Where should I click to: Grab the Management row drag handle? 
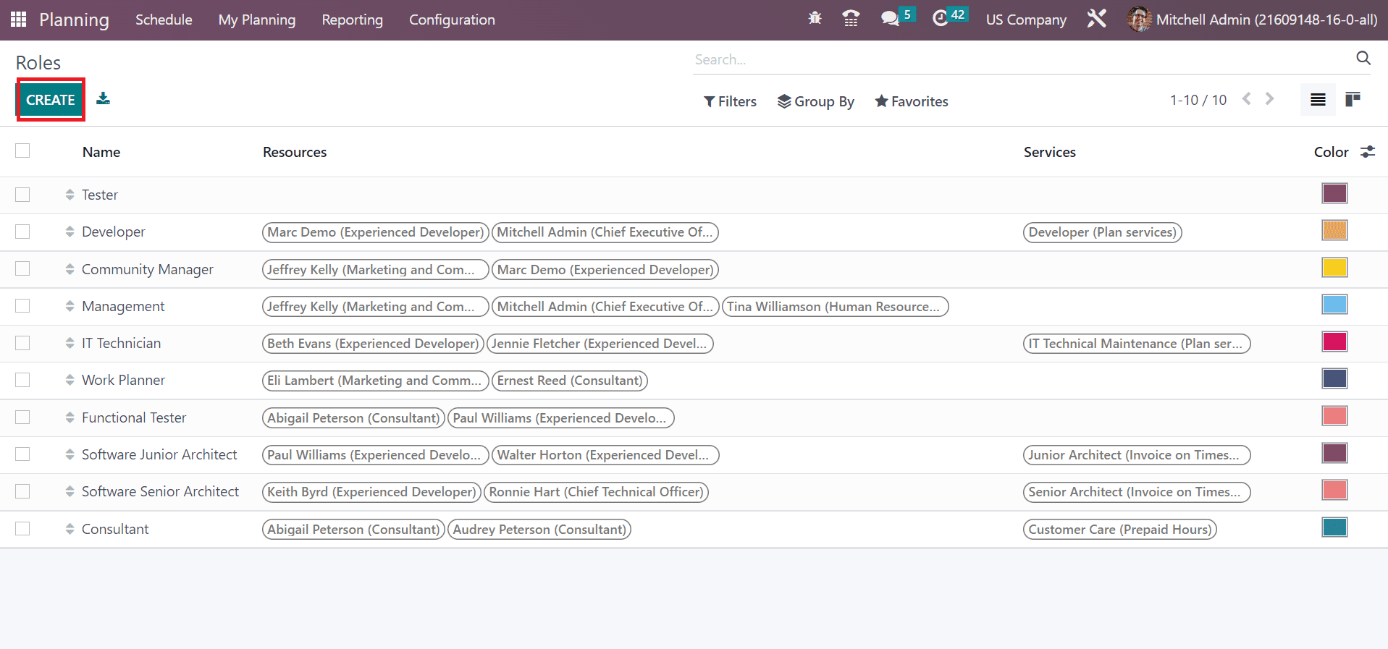coord(70,306)
